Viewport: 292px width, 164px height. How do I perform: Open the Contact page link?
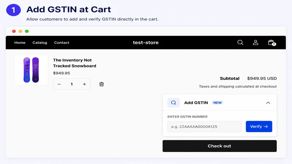(x=62, y=43)
